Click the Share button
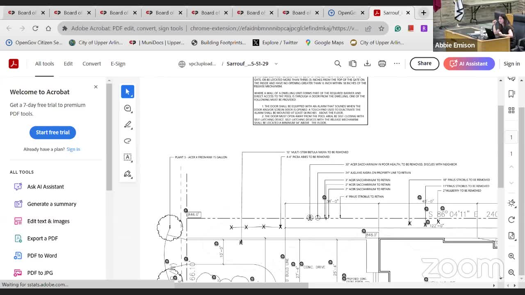Image resolution: width=525 pixels, height=295 pixels. point(424,64)
